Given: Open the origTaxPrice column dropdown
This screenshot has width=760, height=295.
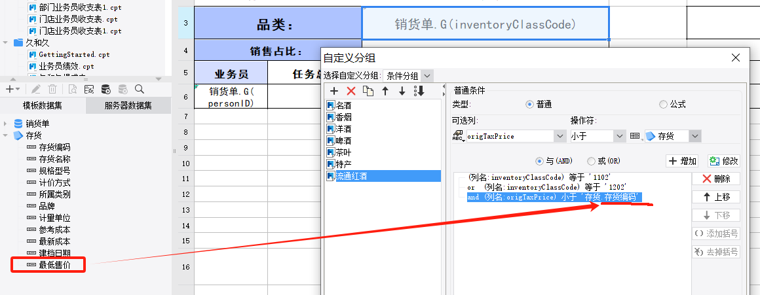Looking at the screenshot, I should pos(560,136).
